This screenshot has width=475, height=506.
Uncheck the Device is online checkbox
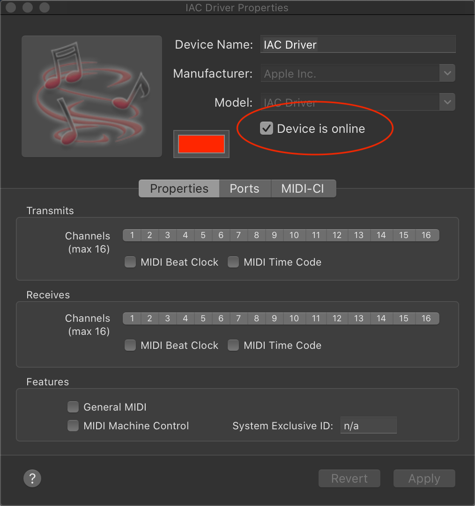tap(267, 129)
